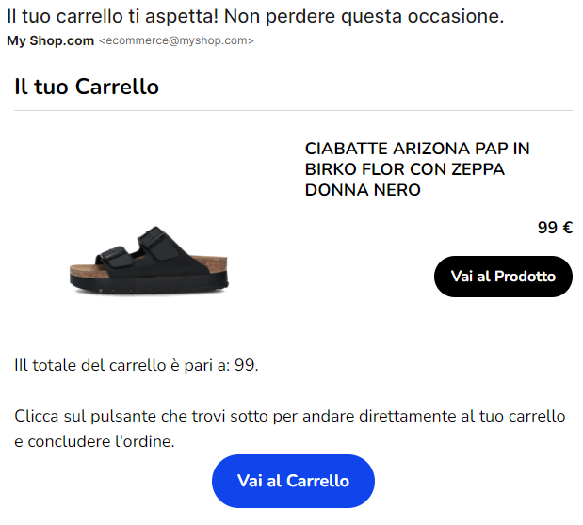This screenshot has height=525, width=583.
Task: Open the product via Vai al Prodotto
Action: click(503, 277)
